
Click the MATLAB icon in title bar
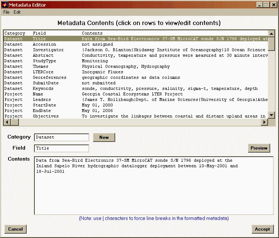point(5,4)
